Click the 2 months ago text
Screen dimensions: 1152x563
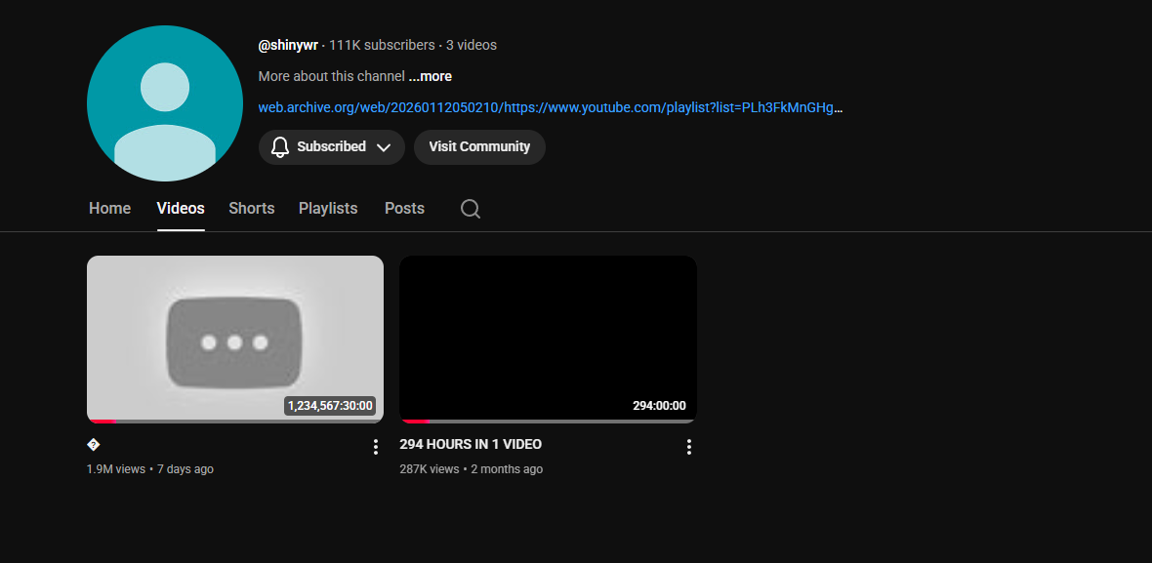pyautogui.click(x=507, y=469)
